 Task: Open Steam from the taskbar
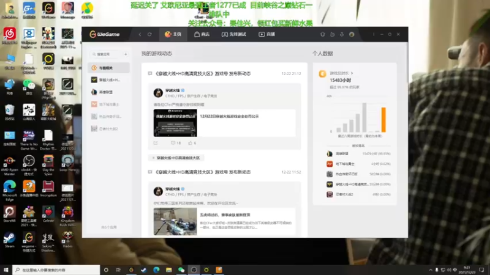(144, 270)
